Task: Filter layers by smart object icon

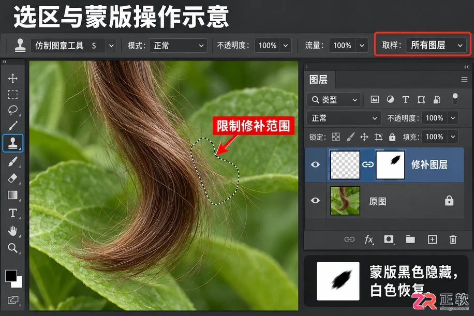Action: coord(437,99)
